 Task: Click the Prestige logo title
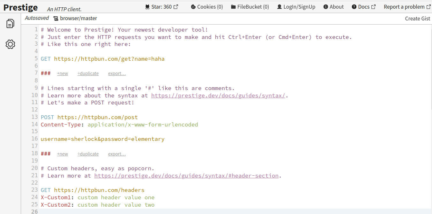20,7
